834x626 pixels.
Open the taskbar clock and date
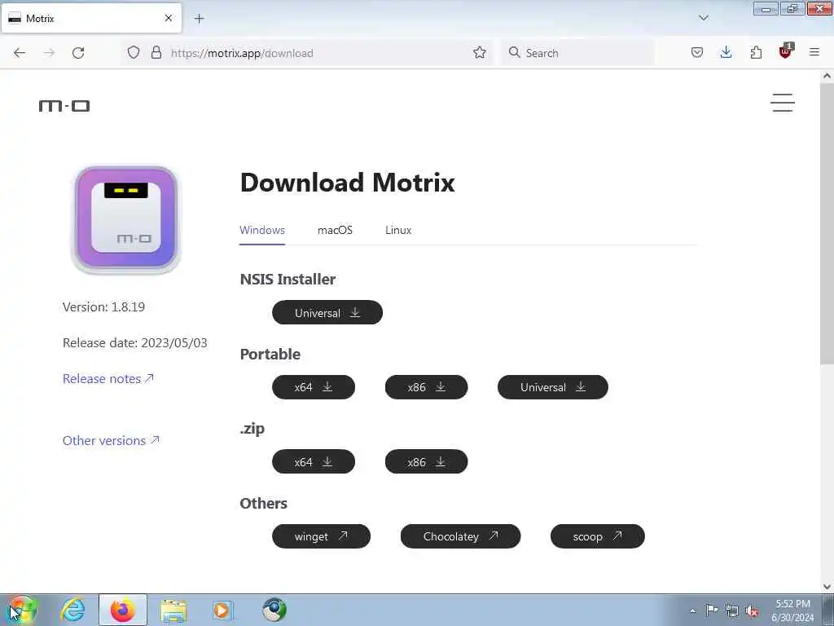[792, 611]
